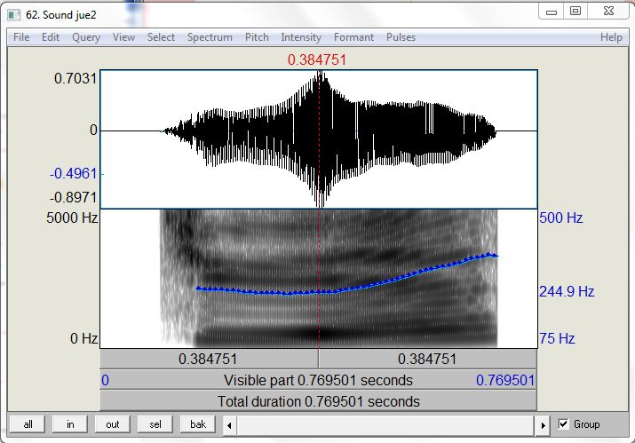Click the 'all' zoom button

click(28, 424)
